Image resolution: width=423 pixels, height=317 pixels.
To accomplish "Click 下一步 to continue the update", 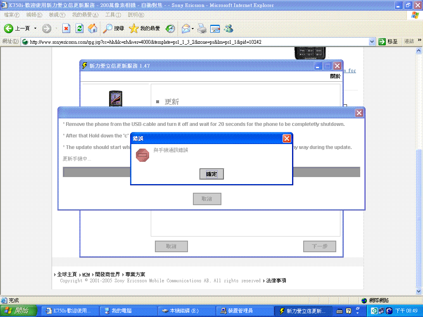I will tap(319, 246).
